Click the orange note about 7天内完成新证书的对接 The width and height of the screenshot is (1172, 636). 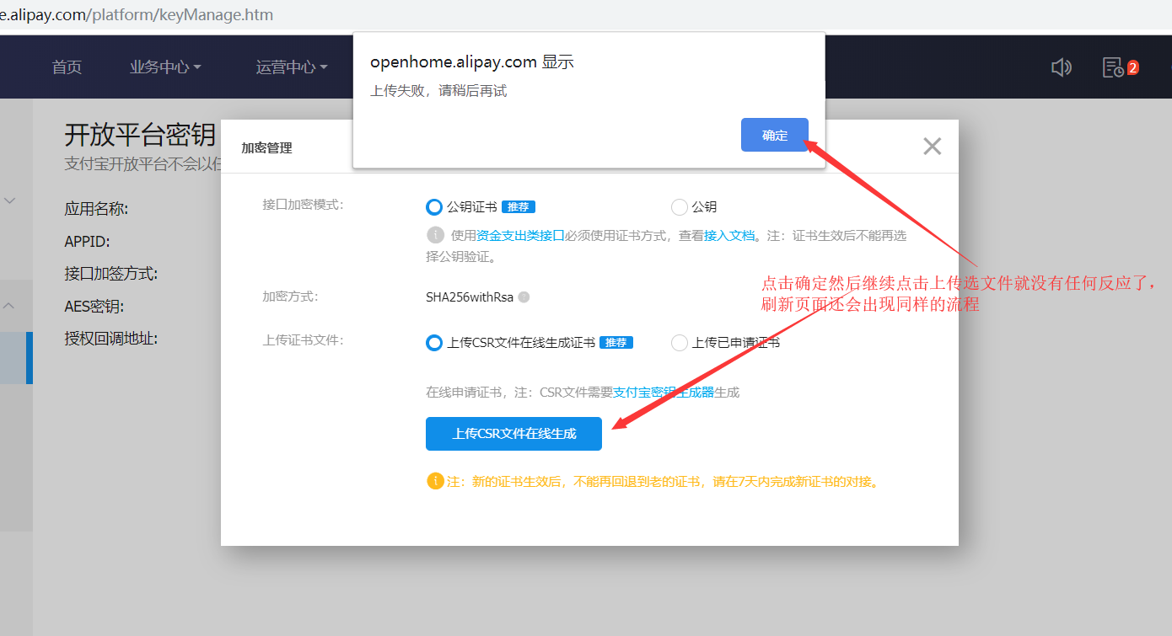coord(663,483)
